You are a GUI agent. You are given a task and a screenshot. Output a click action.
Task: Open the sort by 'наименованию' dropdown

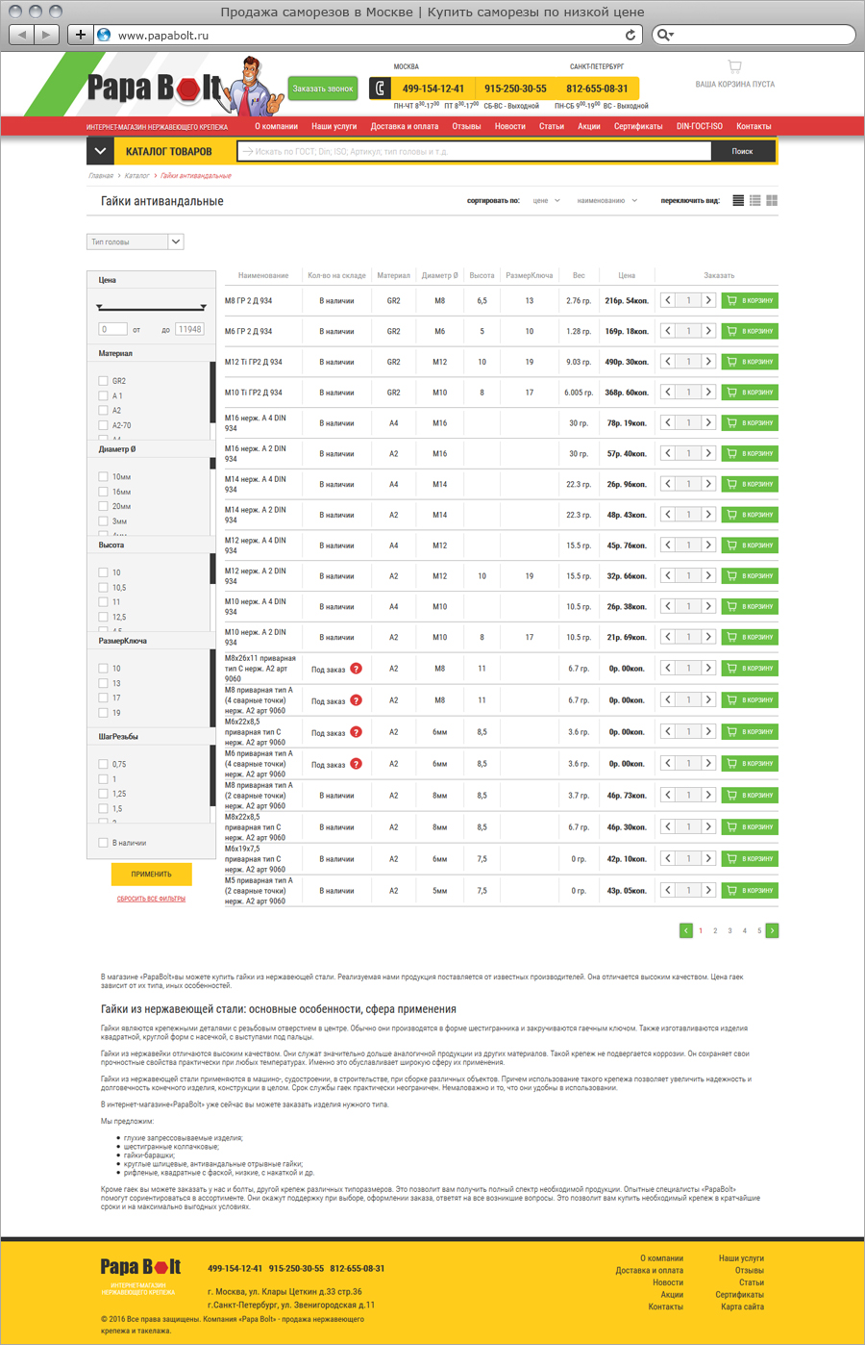(606, 201)
